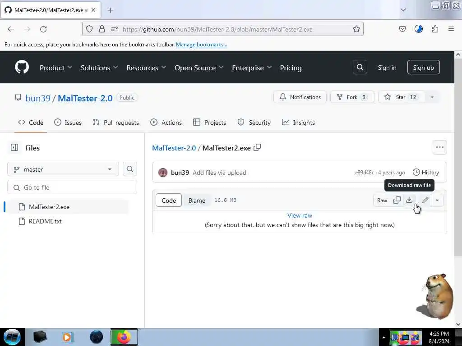The height and width of the screenshot is (346, 462).
Task: Click the Notifications button
Action: click(x=300, y=97)
